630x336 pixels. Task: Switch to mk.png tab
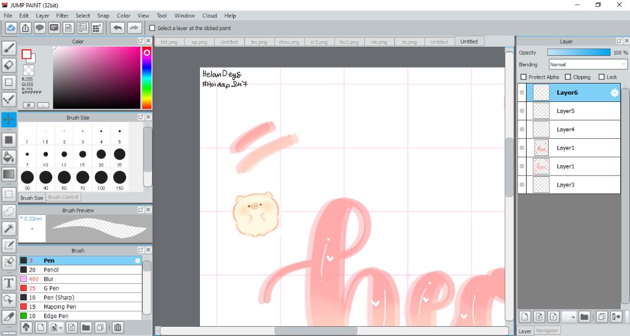pos(379,42)
